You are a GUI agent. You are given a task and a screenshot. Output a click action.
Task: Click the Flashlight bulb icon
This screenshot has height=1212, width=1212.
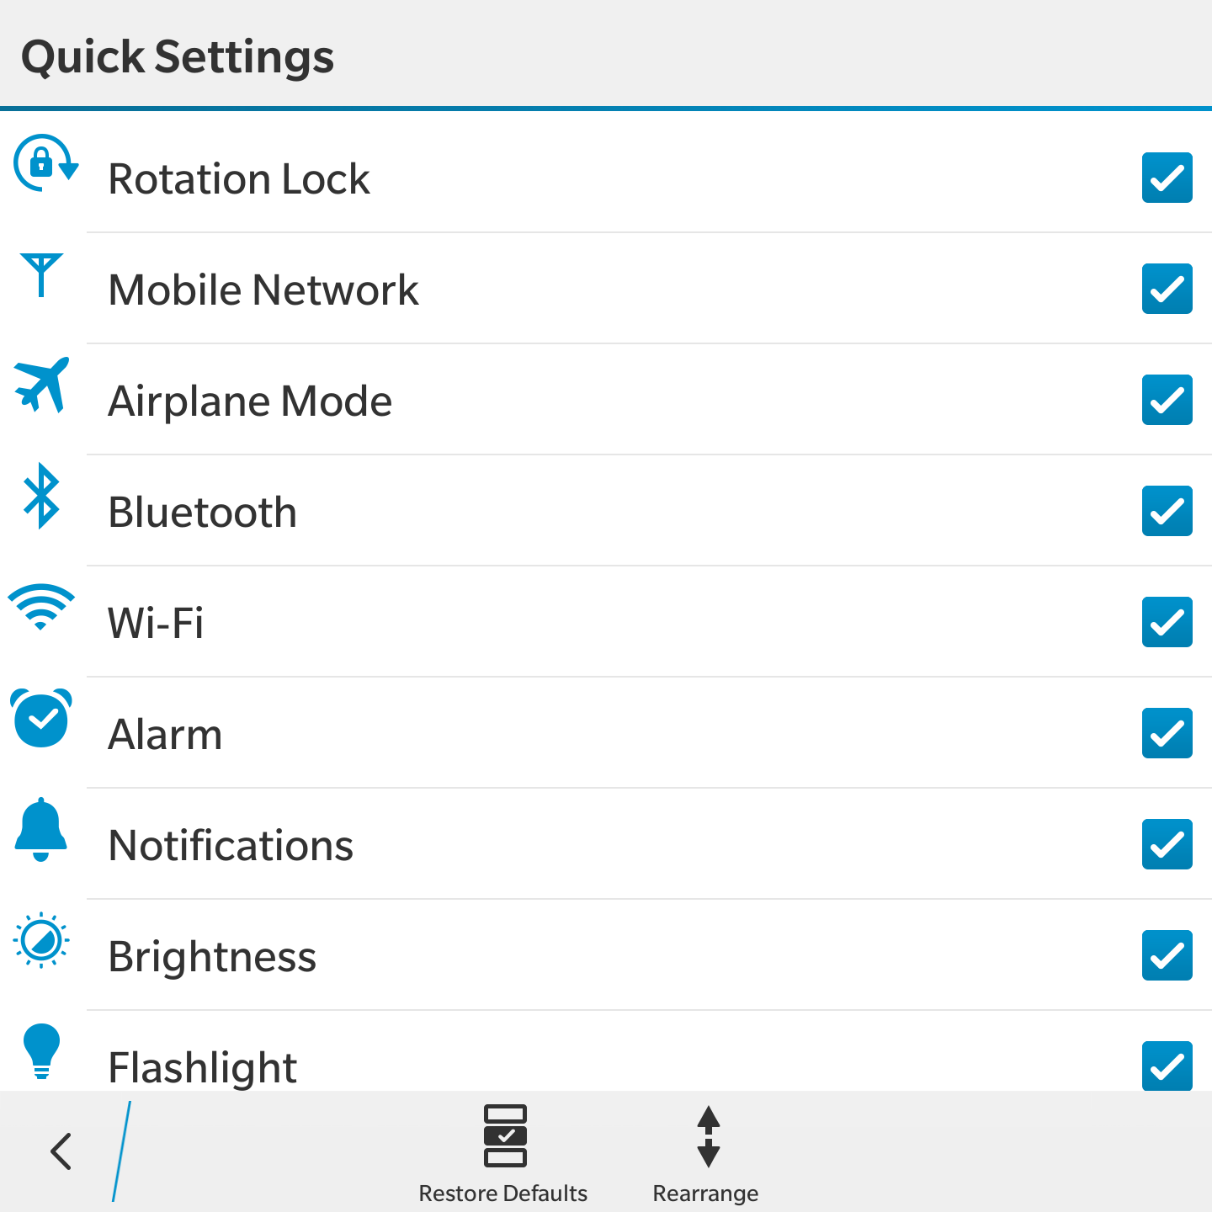pos(41,1051)
